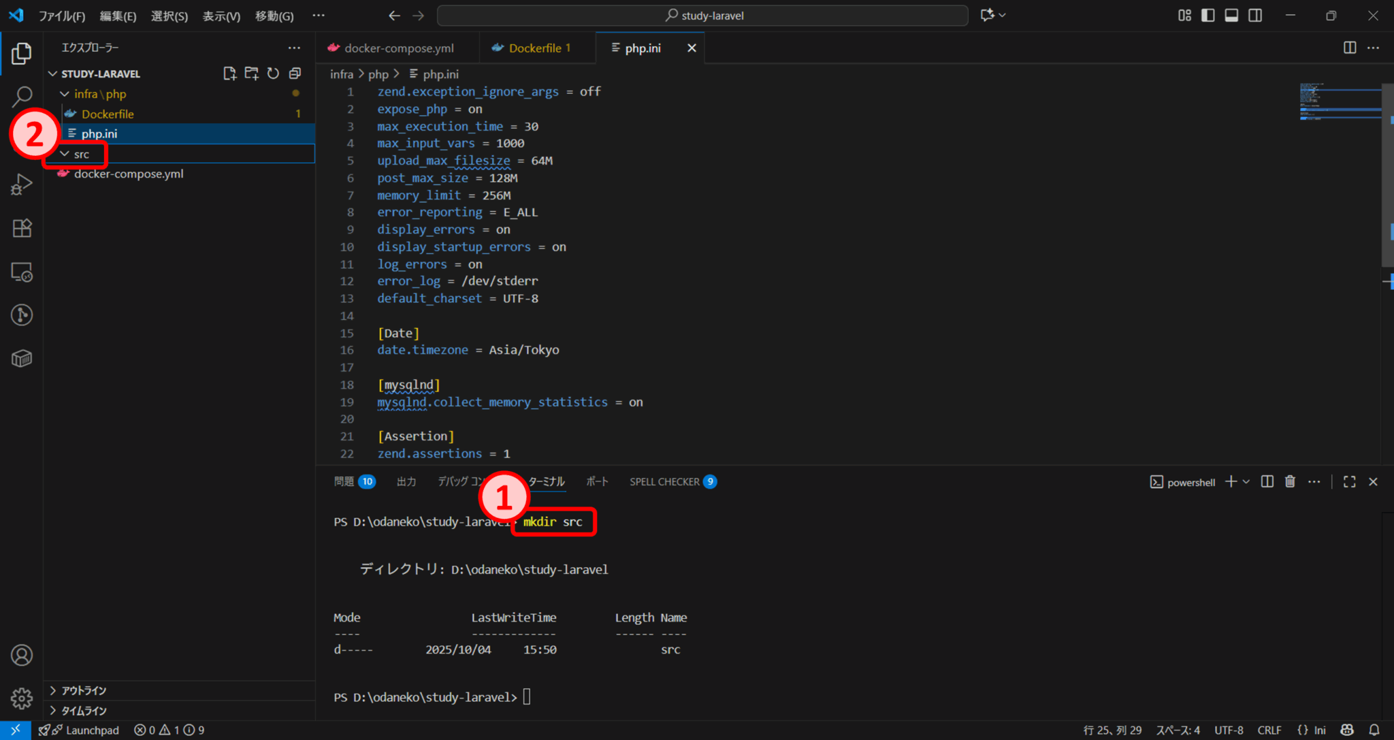Create a new file in the Explorer
Image resolution: width=1394 pixels, height=740 pixels.
[x=229, y=73]
